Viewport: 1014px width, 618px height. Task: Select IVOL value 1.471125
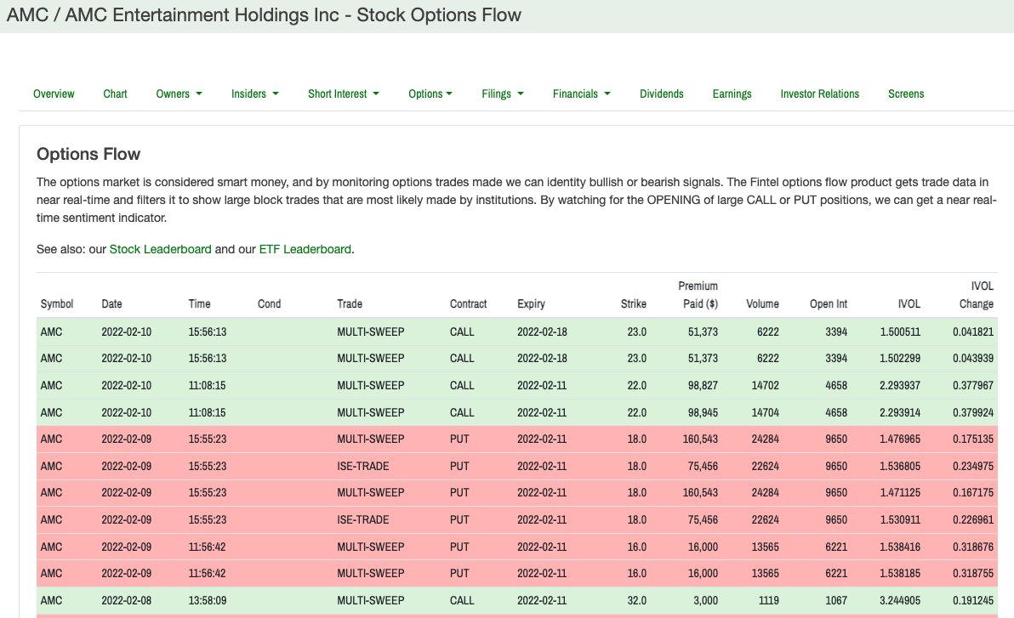[x=899, y=492]
